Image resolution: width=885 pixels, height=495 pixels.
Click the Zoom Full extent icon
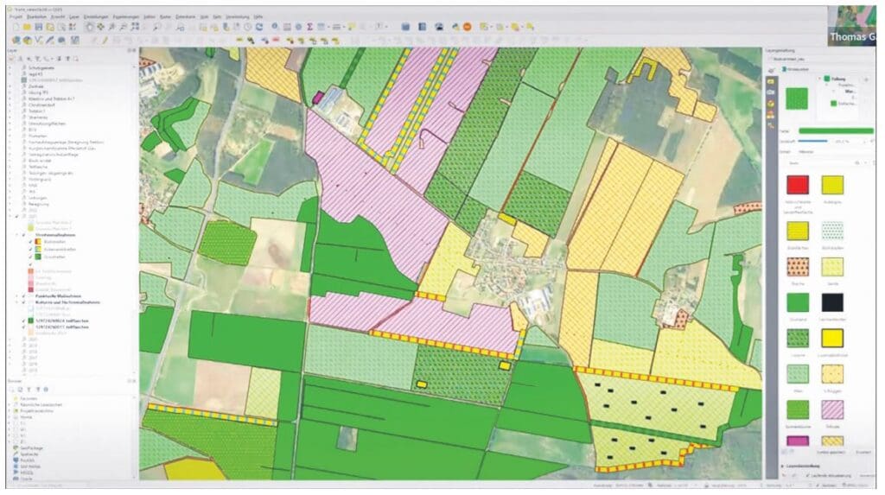[x=136, y=27]
